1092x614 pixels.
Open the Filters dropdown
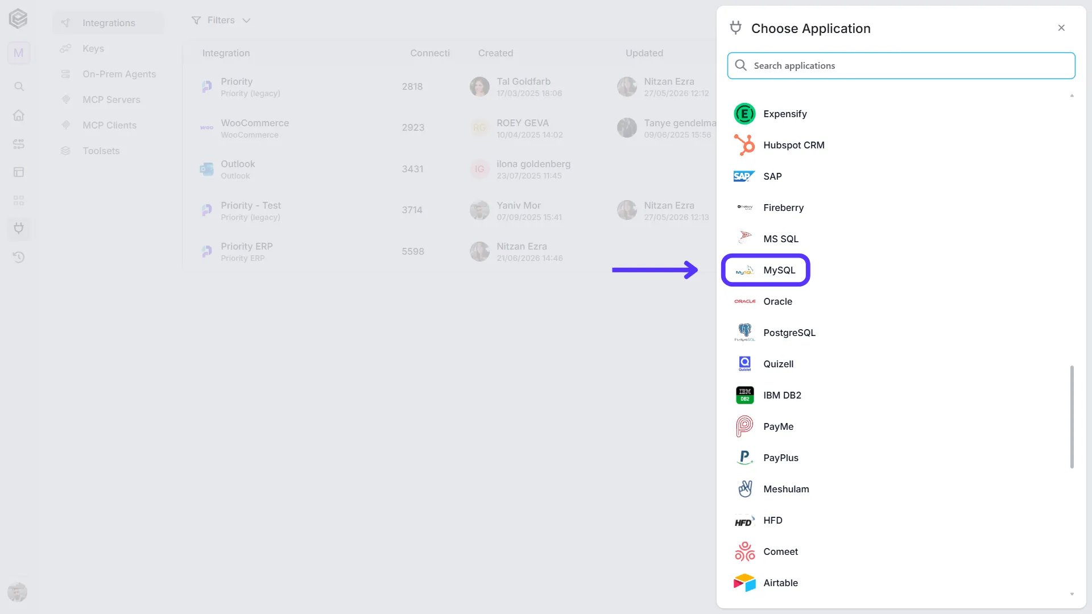(221, 20)
